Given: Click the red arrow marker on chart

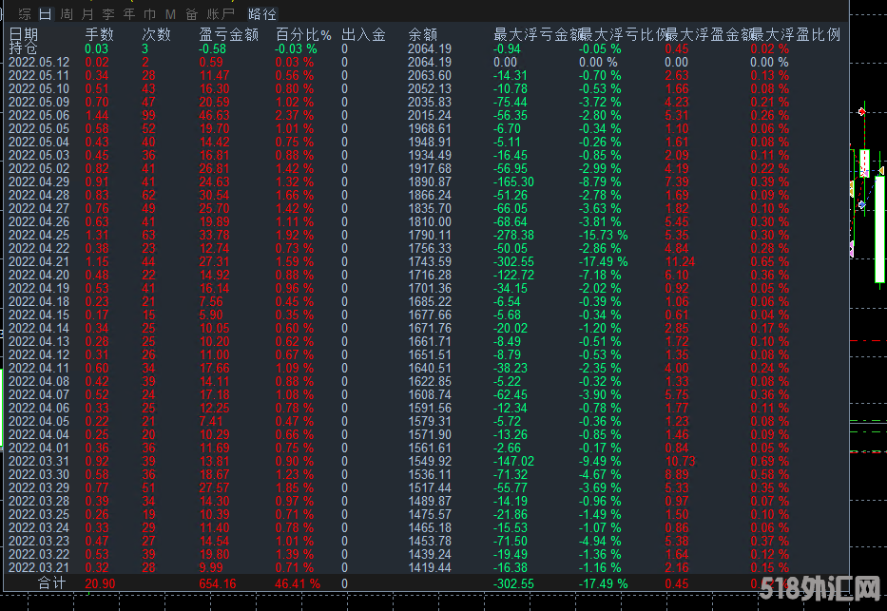Looking at the screenshot, I should (x=861, y=112).
